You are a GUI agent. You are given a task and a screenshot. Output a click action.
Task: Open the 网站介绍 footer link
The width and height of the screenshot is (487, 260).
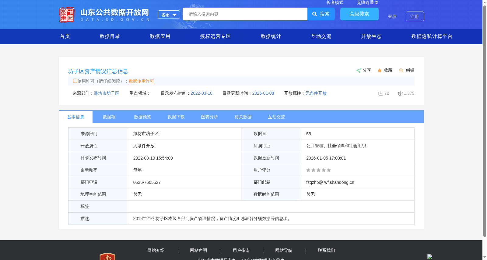(156, 250)
